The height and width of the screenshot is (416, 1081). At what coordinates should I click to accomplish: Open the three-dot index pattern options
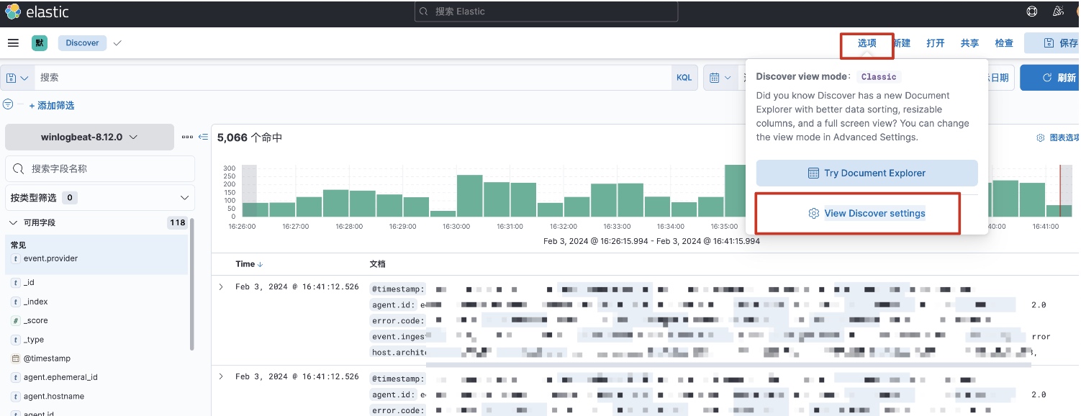coord(187,137)
